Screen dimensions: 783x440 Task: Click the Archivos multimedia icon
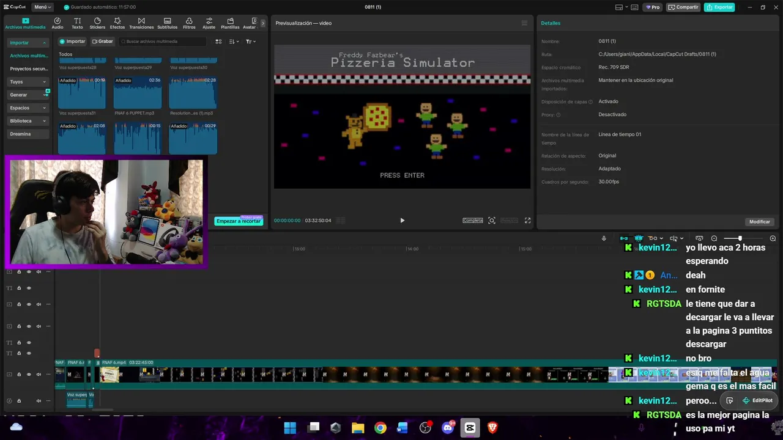coord(25,21)
